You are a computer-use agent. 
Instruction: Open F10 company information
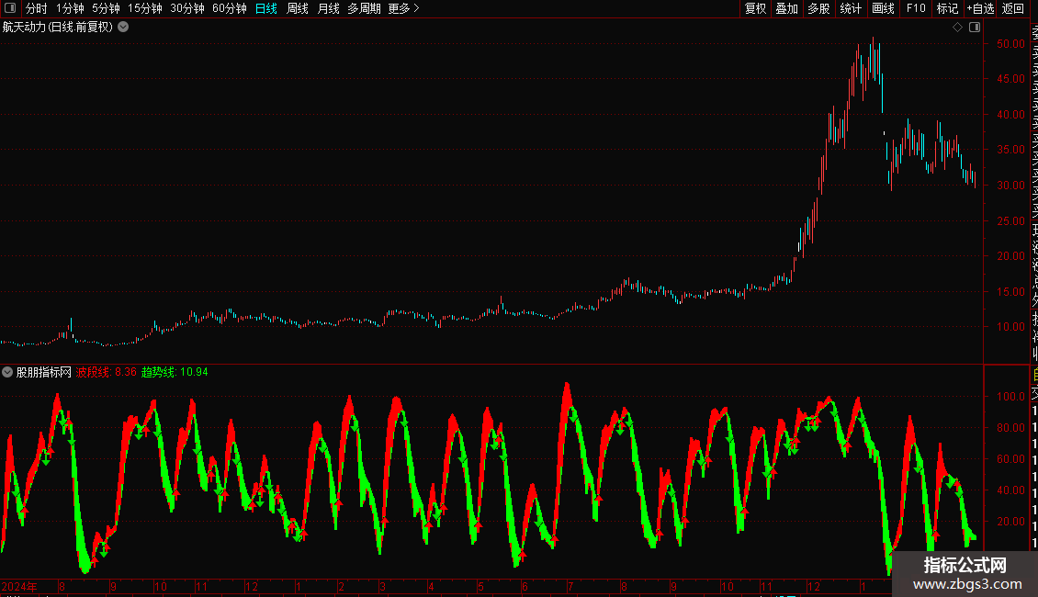coord(916,8)
